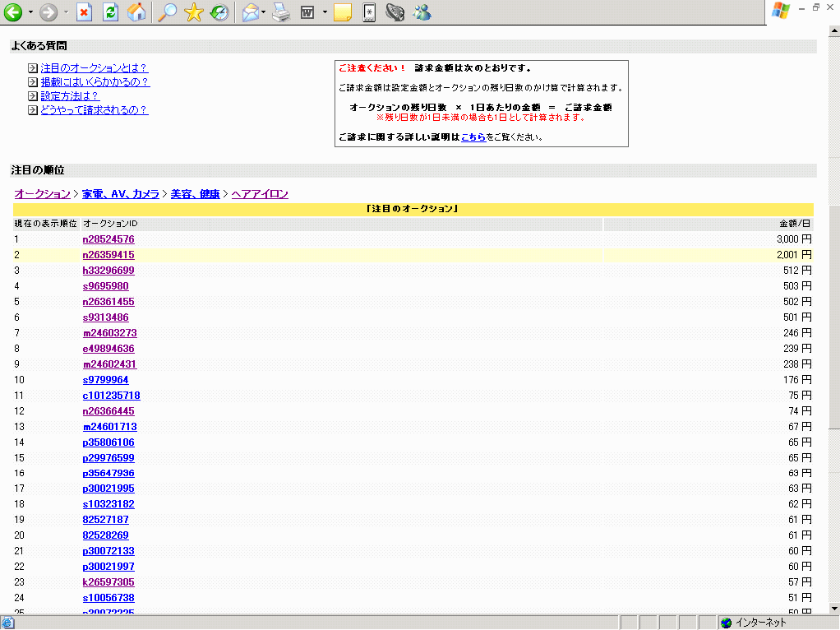The width and height of the screenshot is (840, 630).
Task: Open auction ID p35806106
Action: coord(108,442)
